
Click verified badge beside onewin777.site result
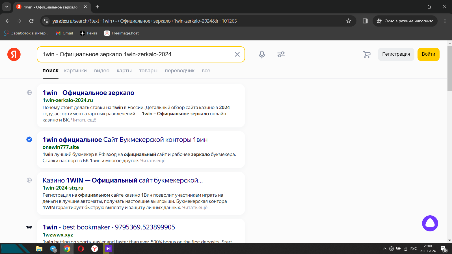(x=29, y=139)
